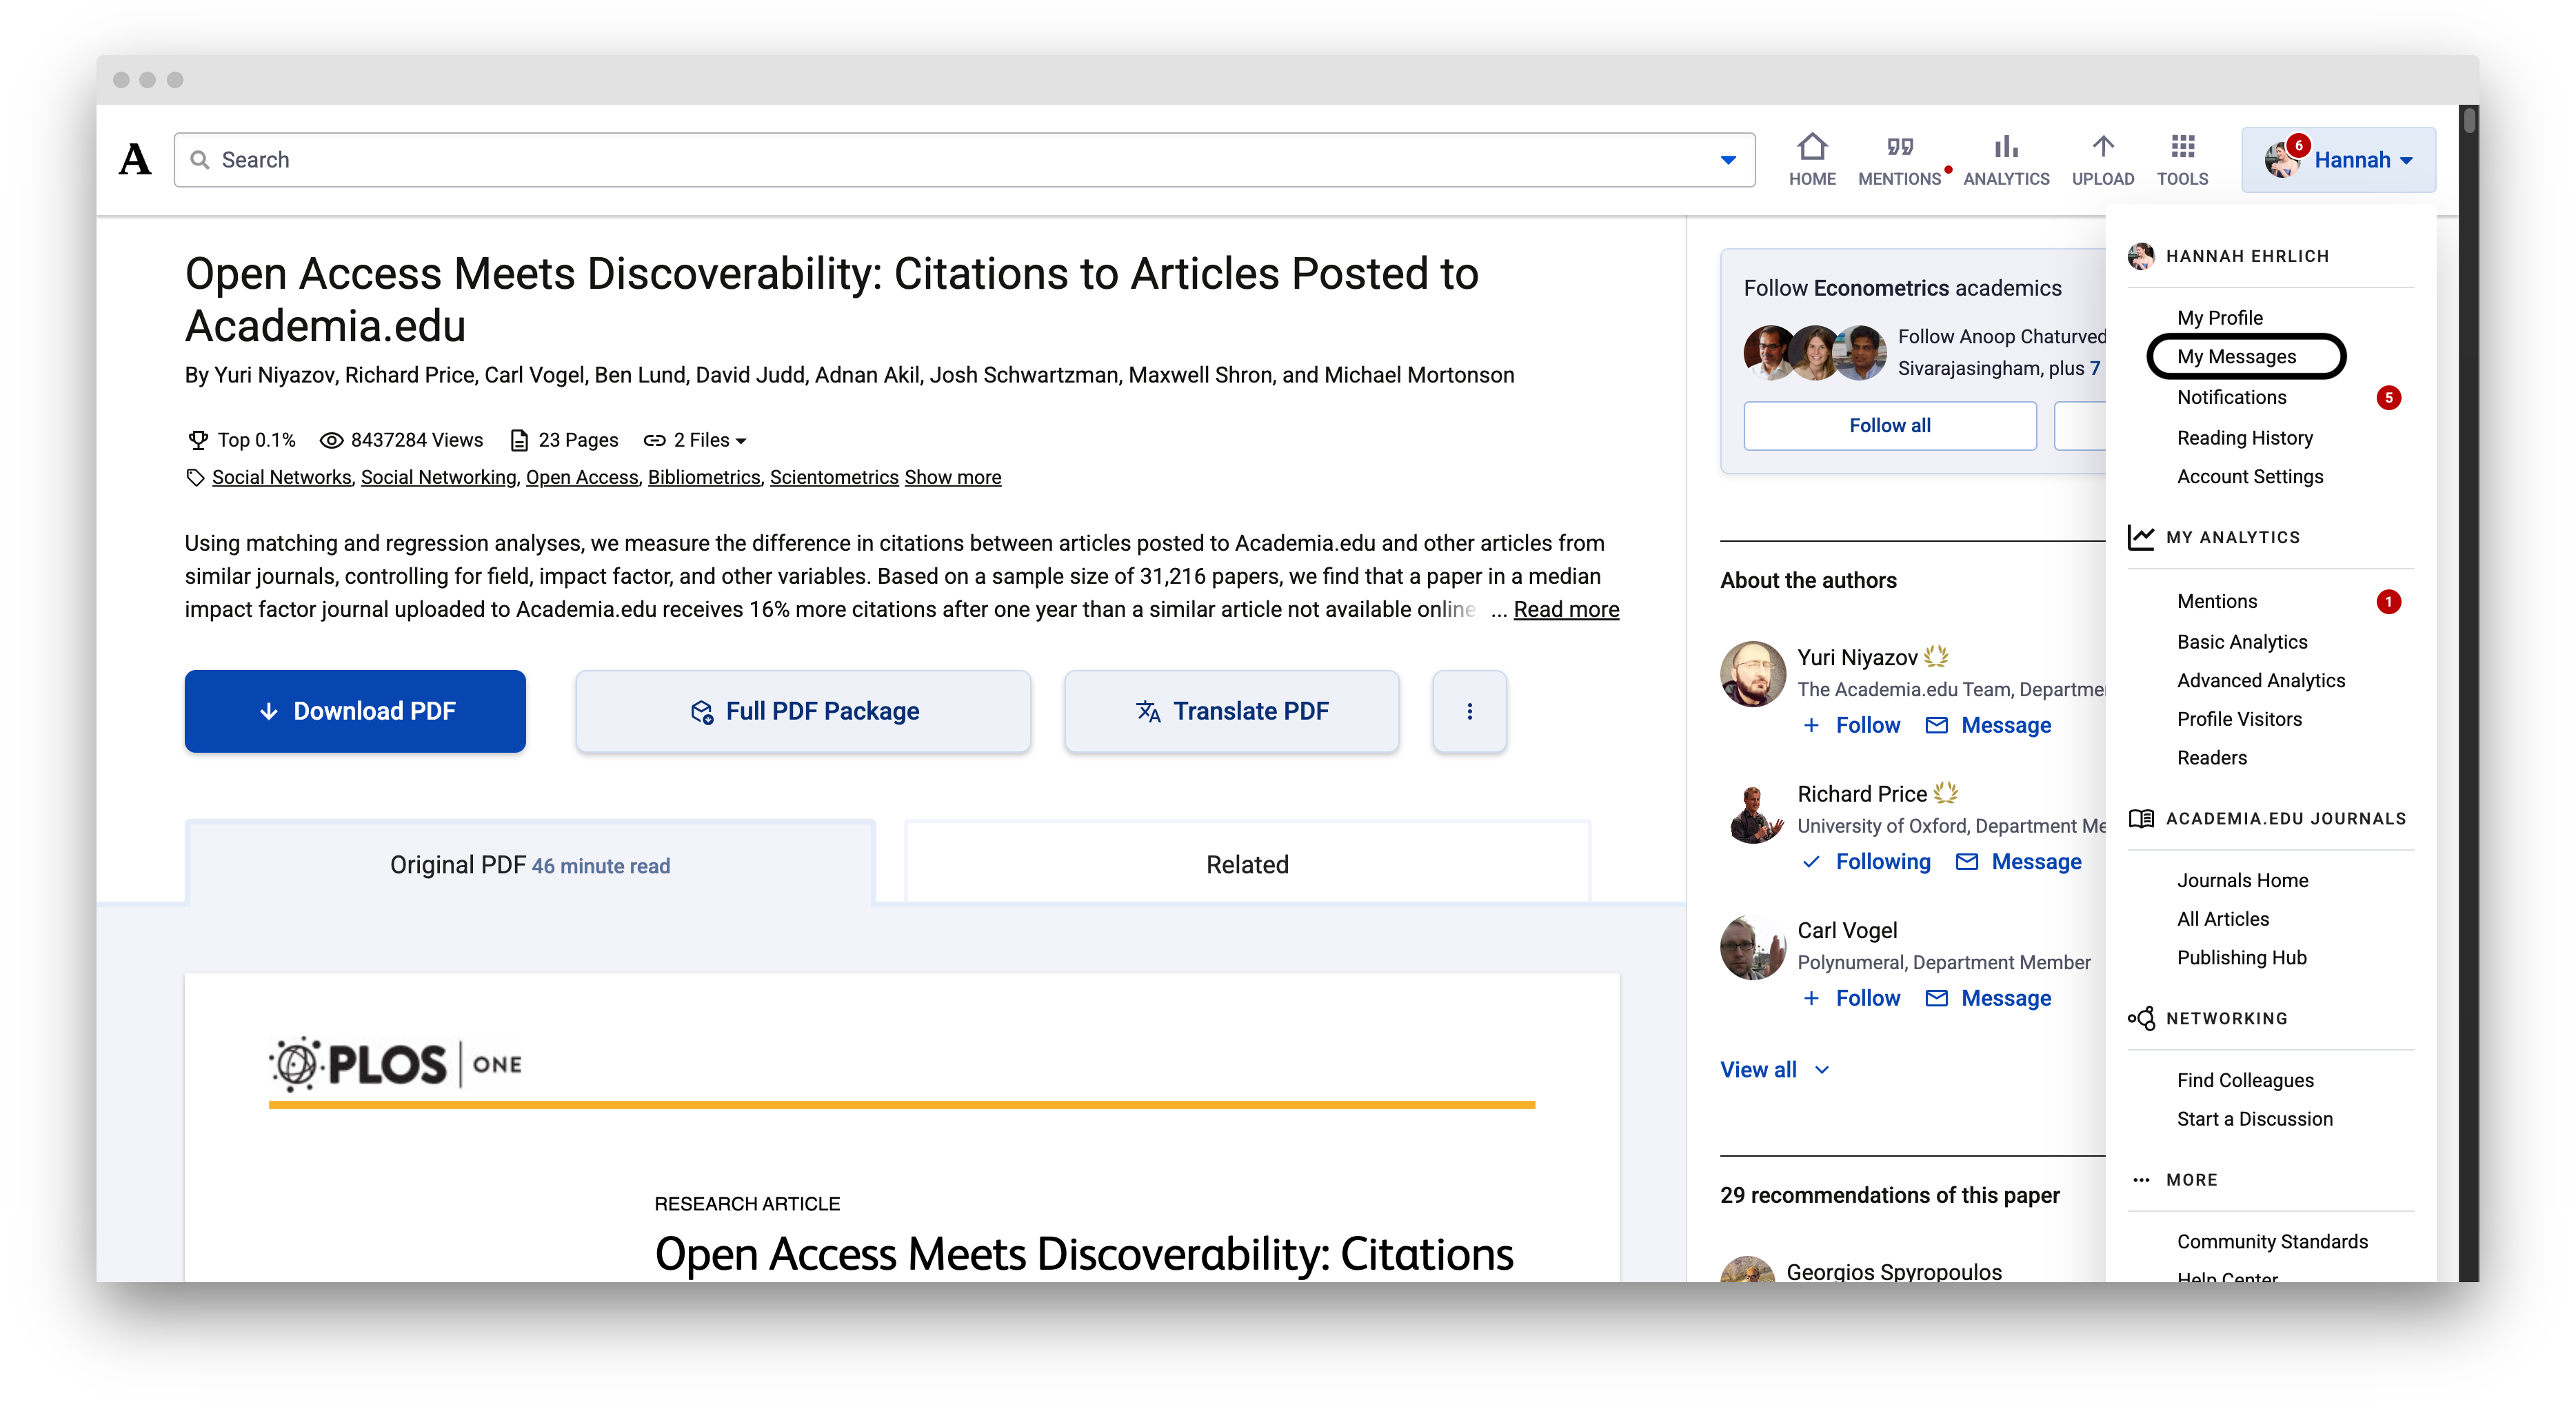
Task: Click Hannah's avatar with notification badge
Action: click(x=2282, y=159)
